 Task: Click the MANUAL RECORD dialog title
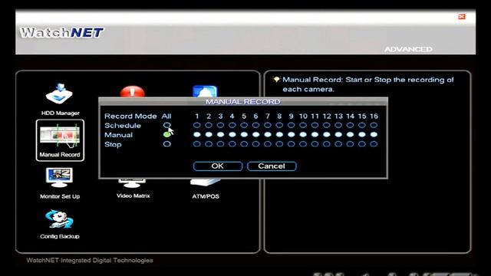point(242,102)
